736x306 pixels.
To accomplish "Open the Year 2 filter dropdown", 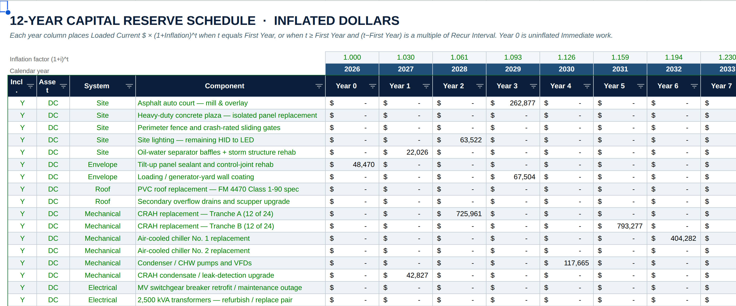I will [480, 86].
